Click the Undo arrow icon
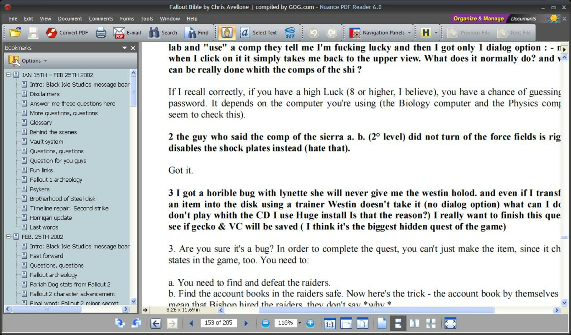This screenshot has height=335, width=571. pyautogui.click(x=313, y=32)
